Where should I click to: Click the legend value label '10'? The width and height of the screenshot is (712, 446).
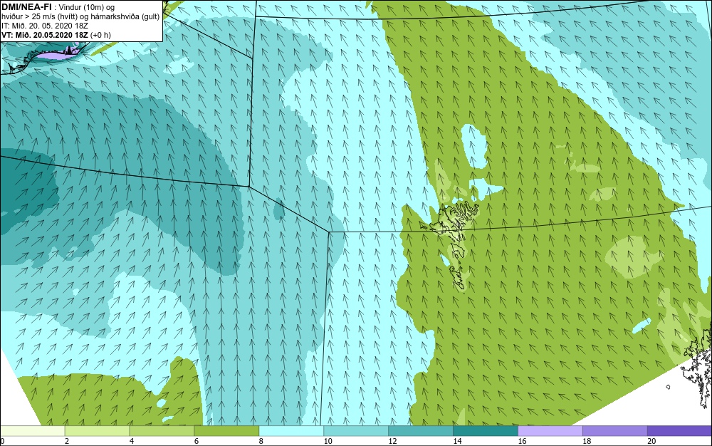328,441
